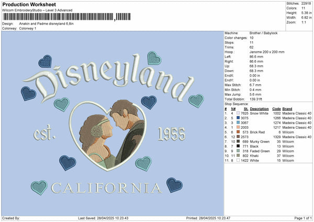Click the 'est.' embroidered text

pos(44,133)
